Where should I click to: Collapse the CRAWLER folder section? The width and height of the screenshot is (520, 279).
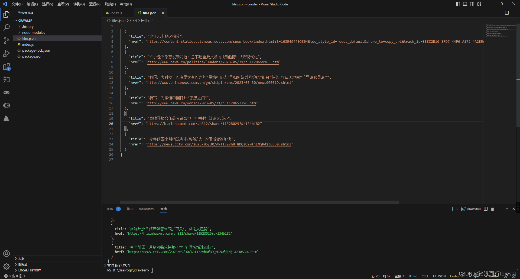click(57, 21)
